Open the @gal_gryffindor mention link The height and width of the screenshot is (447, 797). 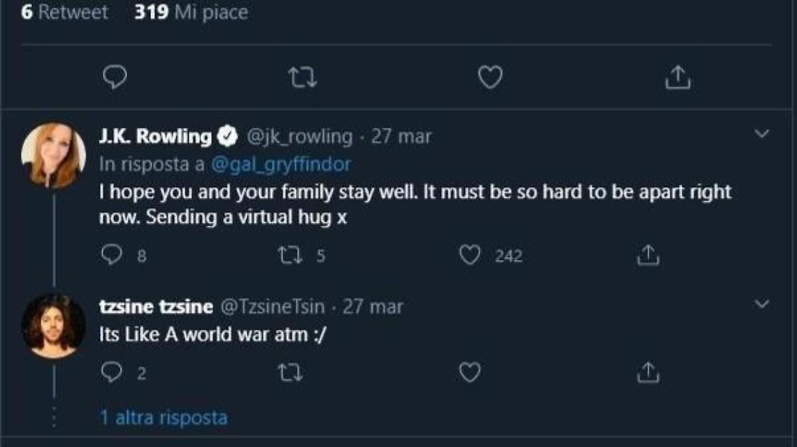coord(280,164)
